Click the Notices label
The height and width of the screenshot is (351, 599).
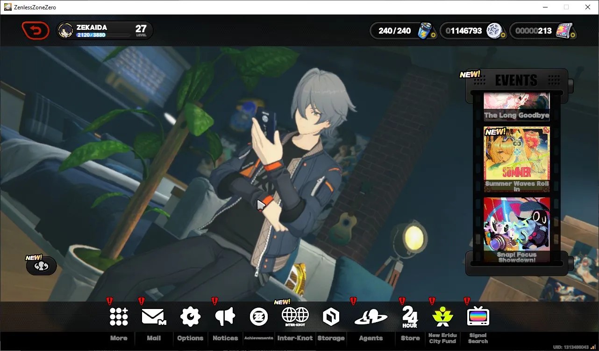click(x=225, y=338)
